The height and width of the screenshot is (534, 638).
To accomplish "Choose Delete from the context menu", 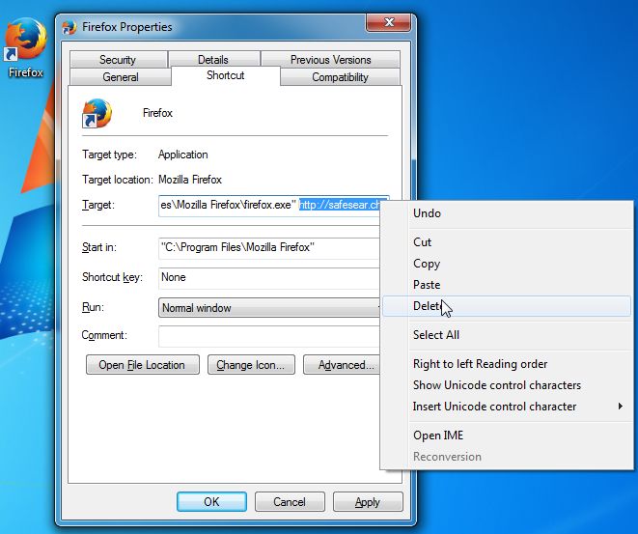I will [x=507, y=306].
